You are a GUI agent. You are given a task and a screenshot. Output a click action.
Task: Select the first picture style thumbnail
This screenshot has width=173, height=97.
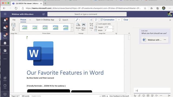click(x=25, y=27)
